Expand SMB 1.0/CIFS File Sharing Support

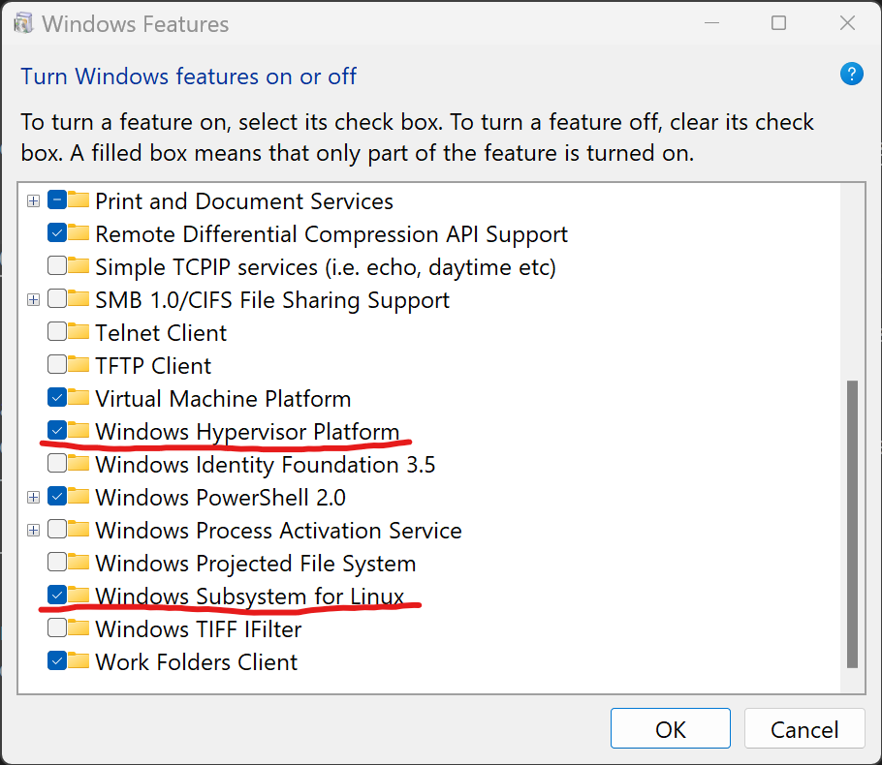(33, 299)
